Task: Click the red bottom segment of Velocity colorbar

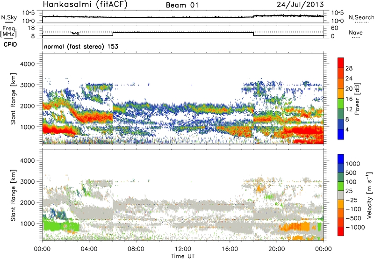Action: 341,231
